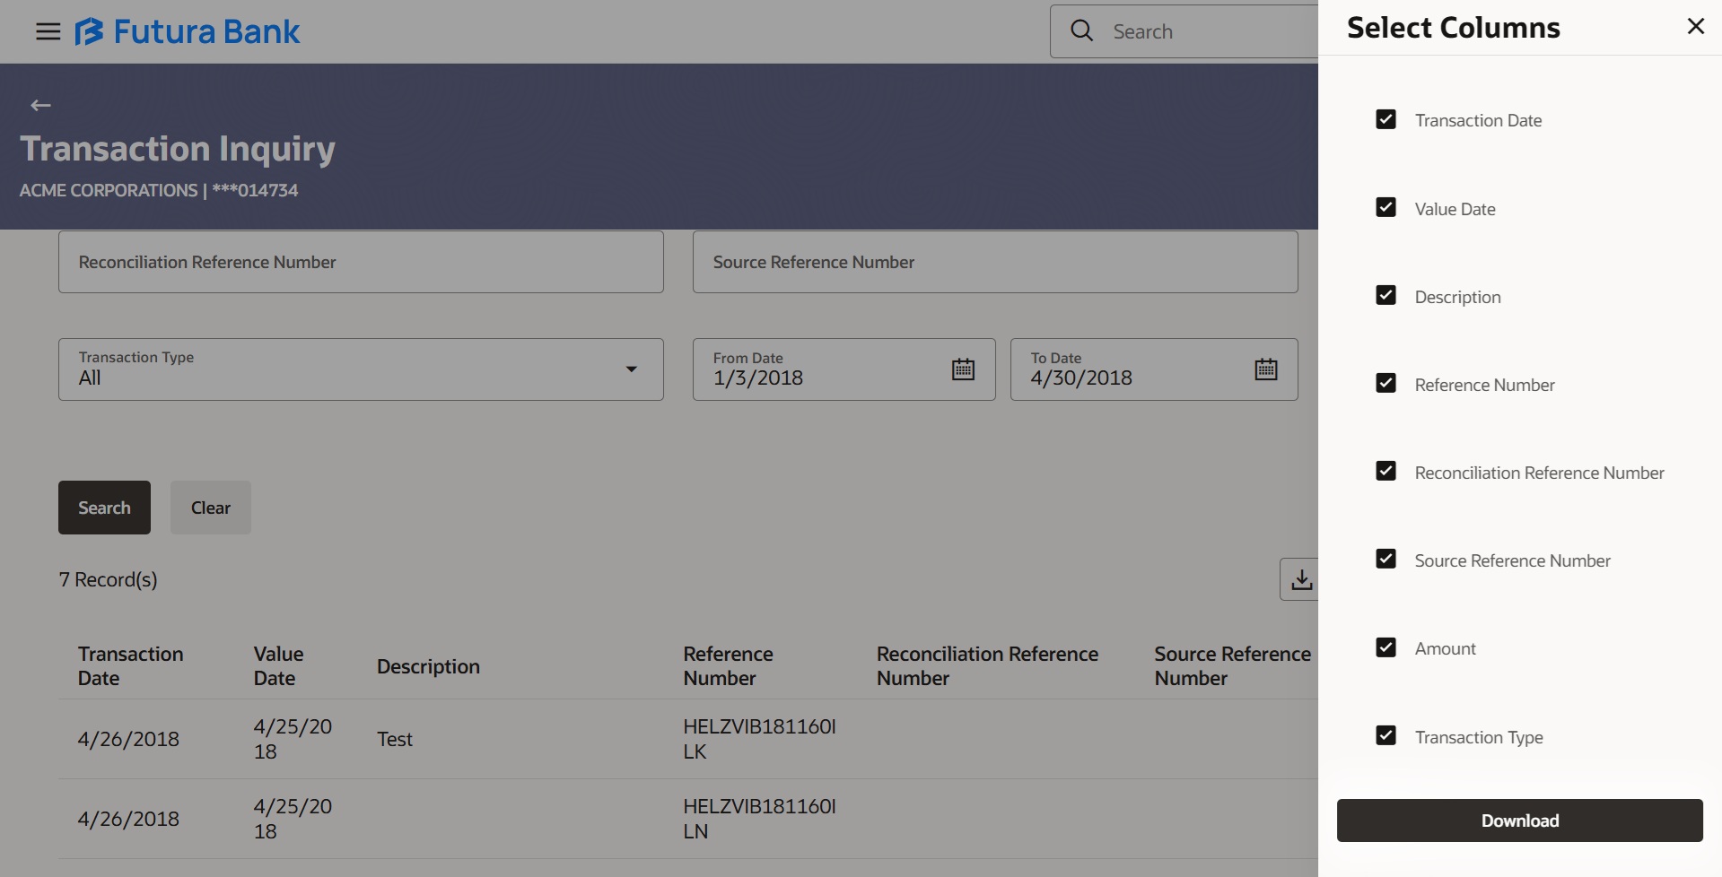Click the Reference Number table column header
The width and height of the screenshot is (1722, 877).
coord(728,666)
